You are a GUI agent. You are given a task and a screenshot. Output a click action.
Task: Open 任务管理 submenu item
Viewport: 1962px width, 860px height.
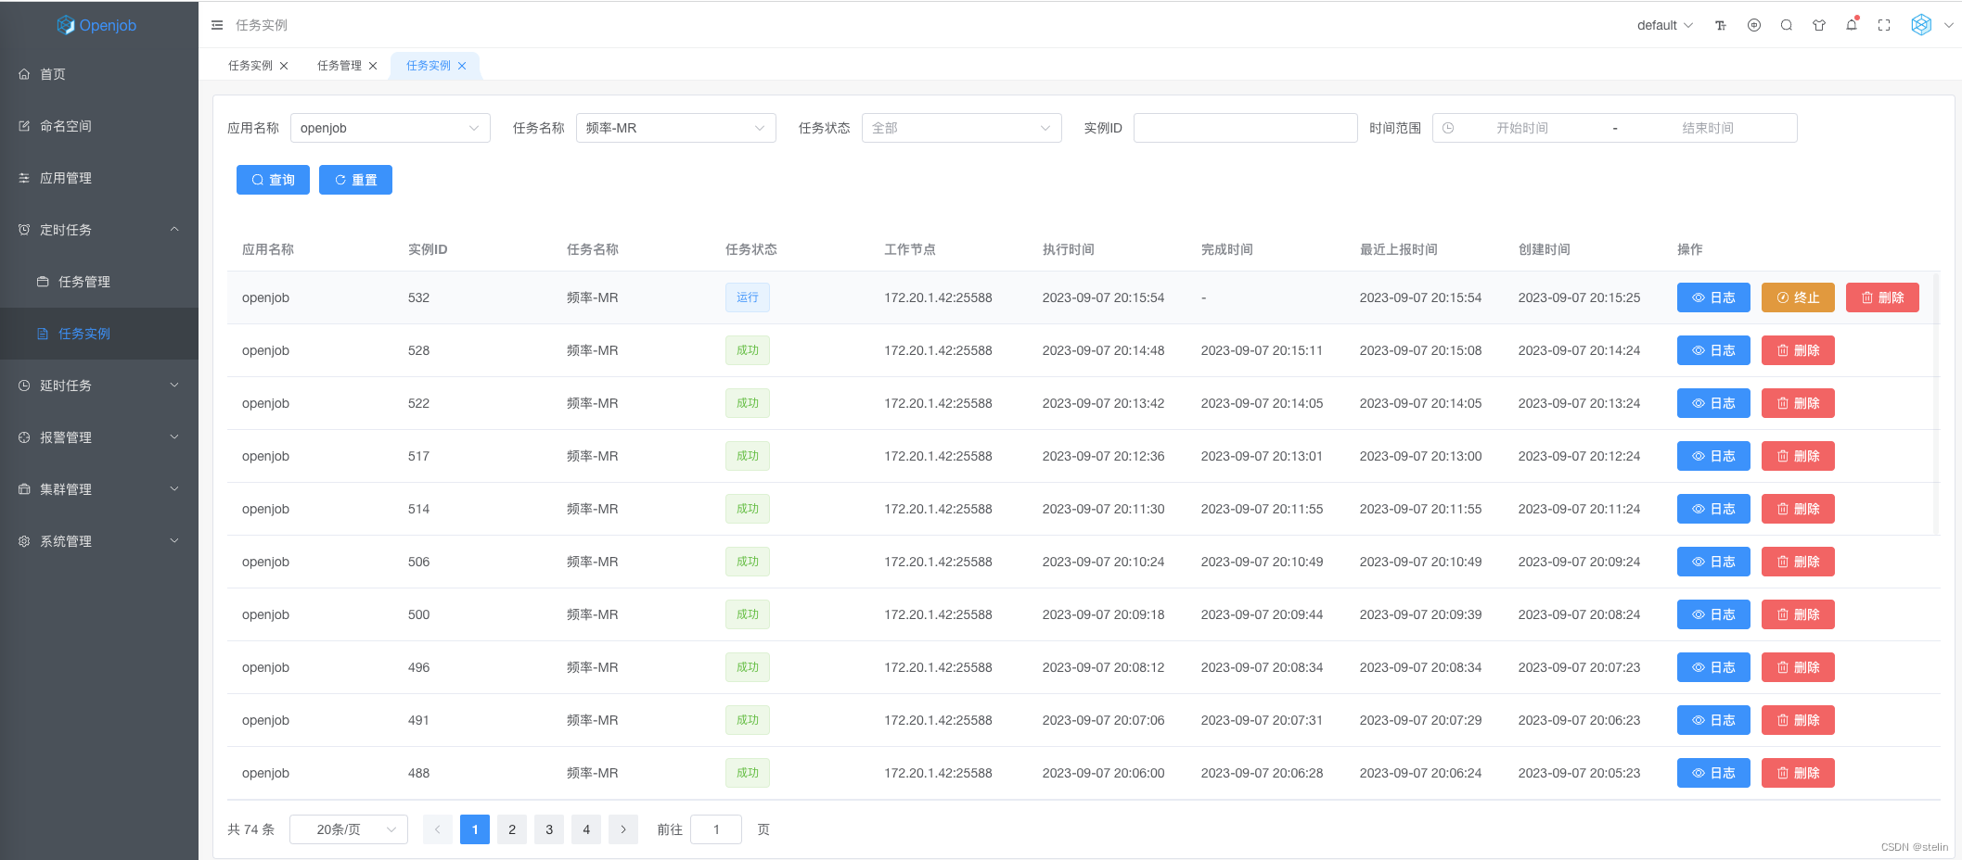(x=99, y=282)
